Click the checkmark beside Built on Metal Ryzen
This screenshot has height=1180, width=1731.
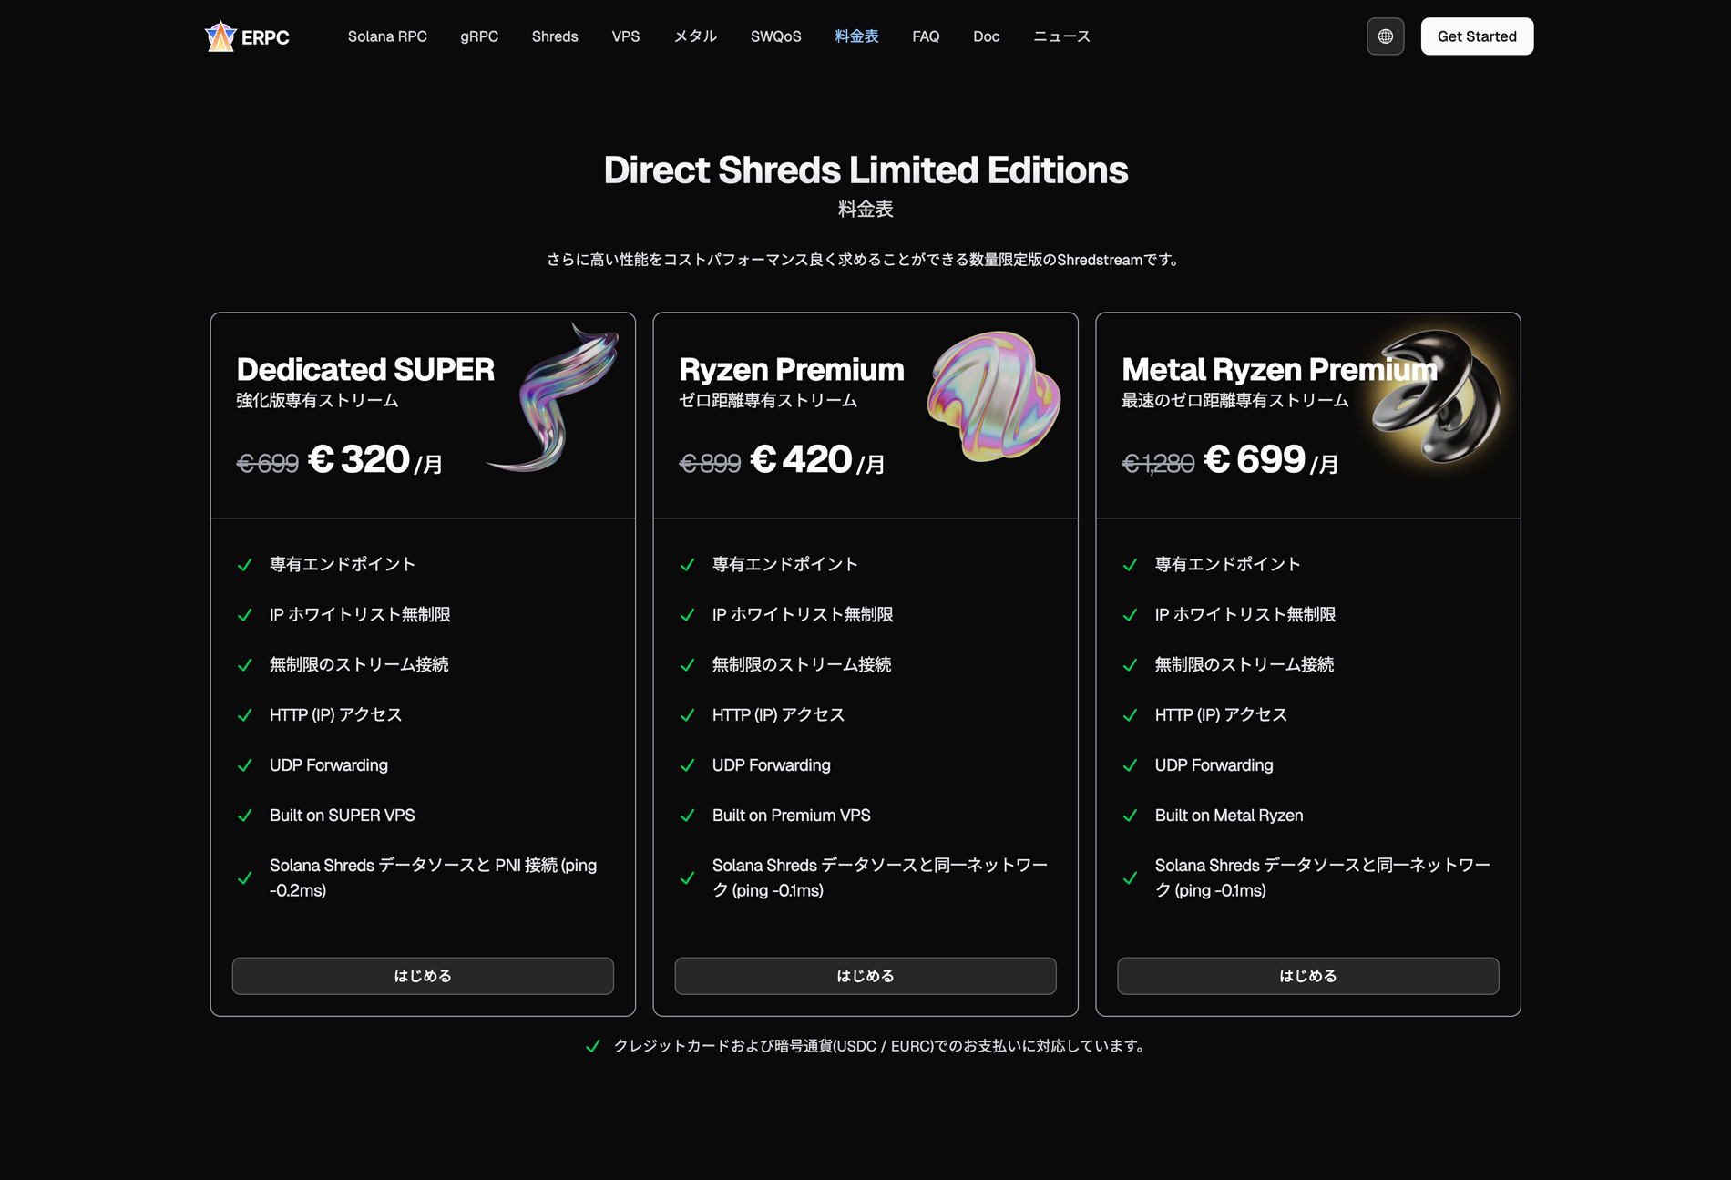pyautogui.click(x=1132, y=816)
